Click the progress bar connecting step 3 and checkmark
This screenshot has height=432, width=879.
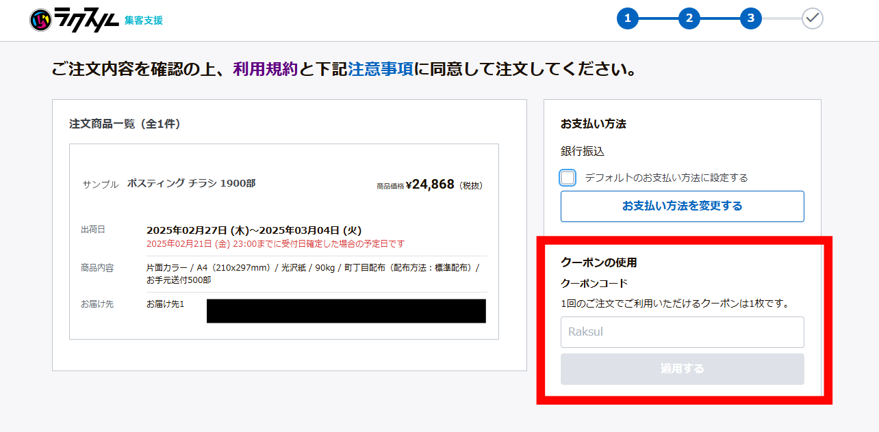tap(782, 18)
